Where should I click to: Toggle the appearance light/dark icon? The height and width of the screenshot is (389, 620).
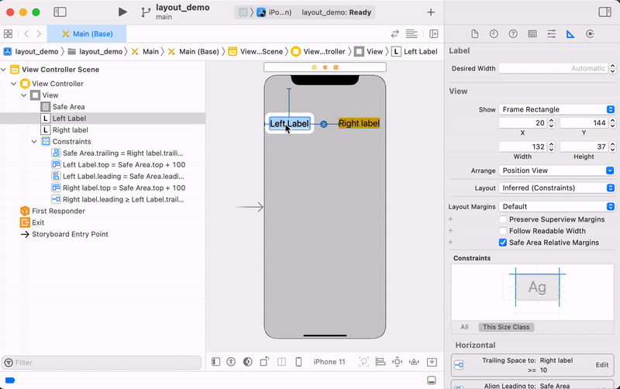pos(247,362)
